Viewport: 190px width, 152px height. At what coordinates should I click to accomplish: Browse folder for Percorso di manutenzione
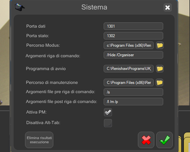(159, 83)
